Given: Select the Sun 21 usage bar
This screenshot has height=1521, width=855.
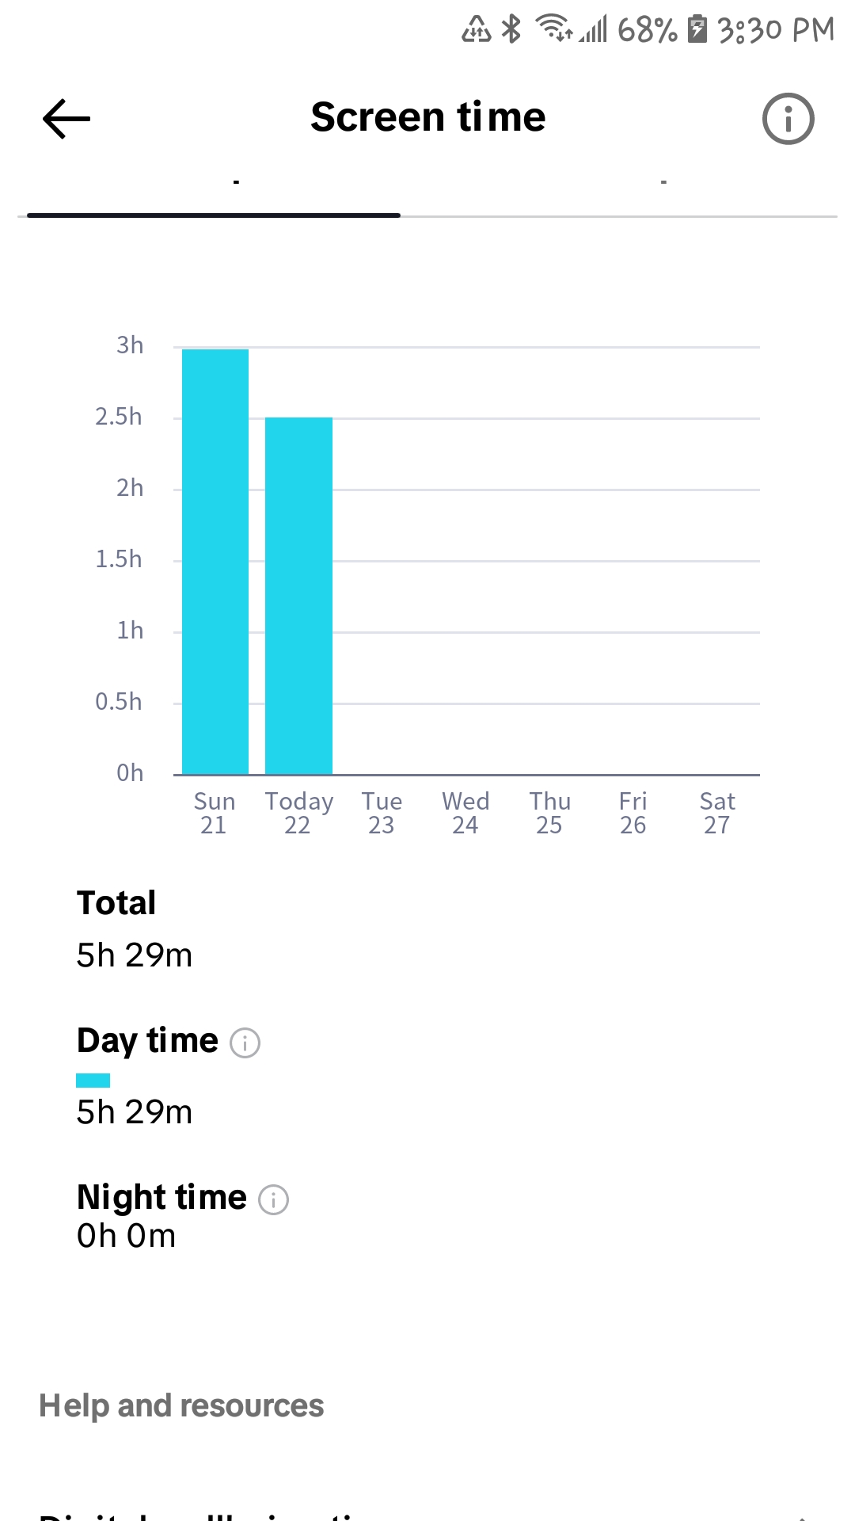Looking at the screenshot, I should click(x=215, y=561).
